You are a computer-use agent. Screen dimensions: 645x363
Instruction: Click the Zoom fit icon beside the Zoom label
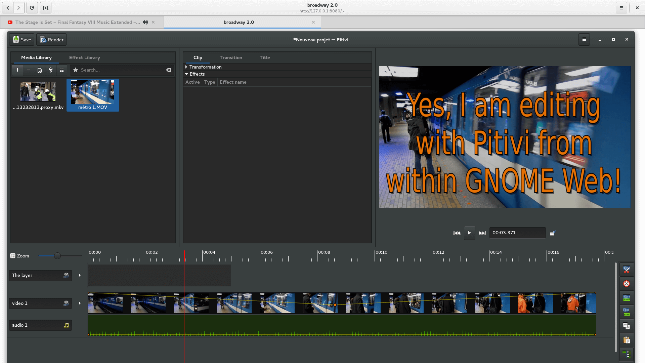point(13,256)
